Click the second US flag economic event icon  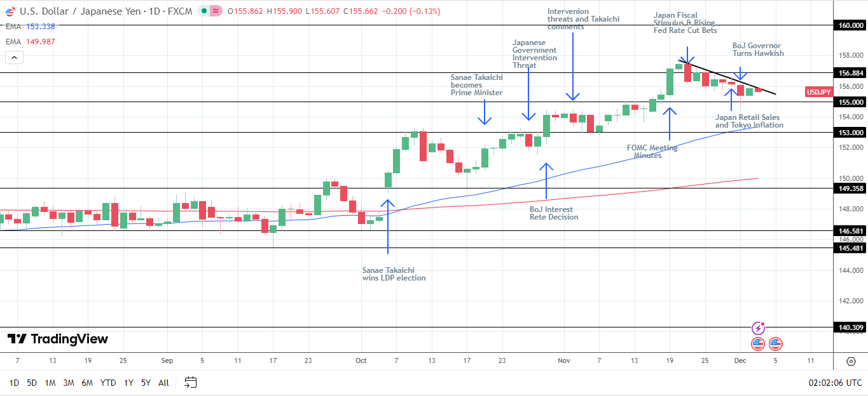pos(775,344)
